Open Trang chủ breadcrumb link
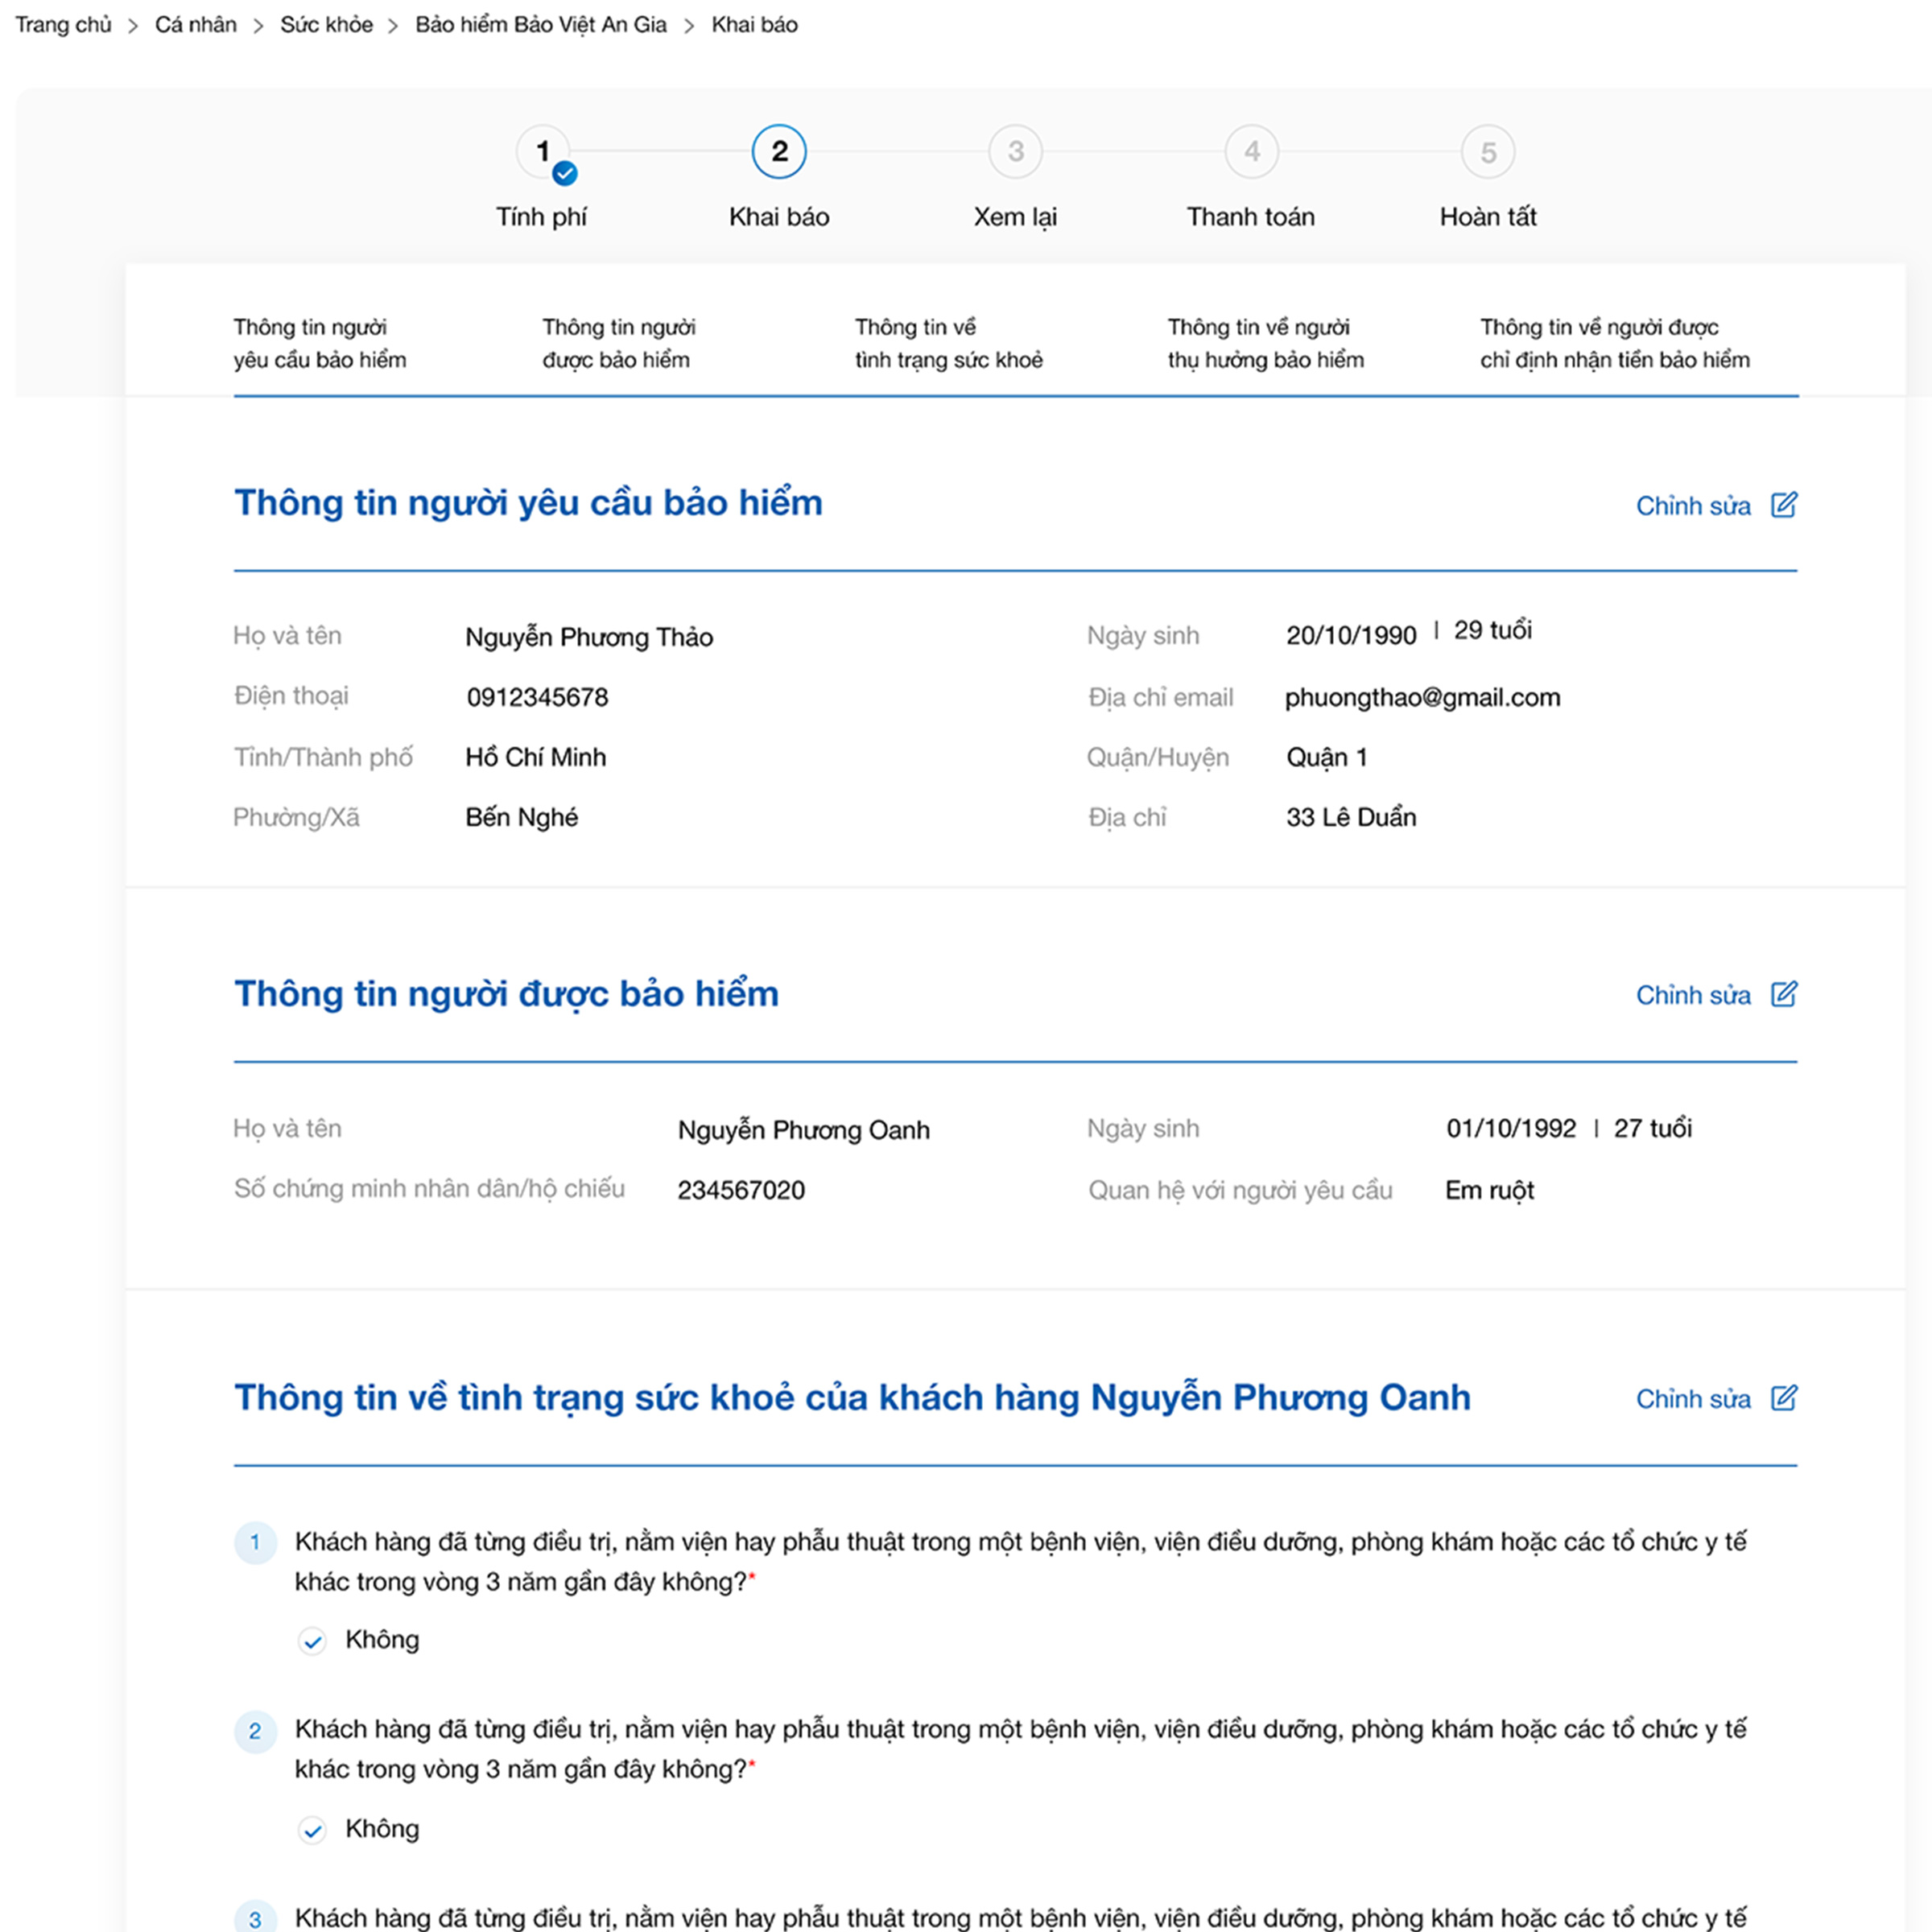This screenshot has height=1932, width=1932. coord(63,25)
